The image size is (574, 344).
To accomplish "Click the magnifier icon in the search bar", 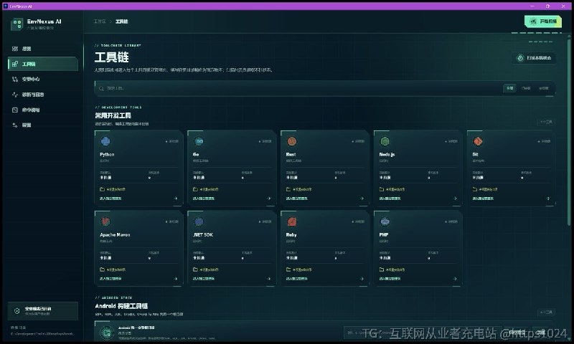I will tap(101, 88).
